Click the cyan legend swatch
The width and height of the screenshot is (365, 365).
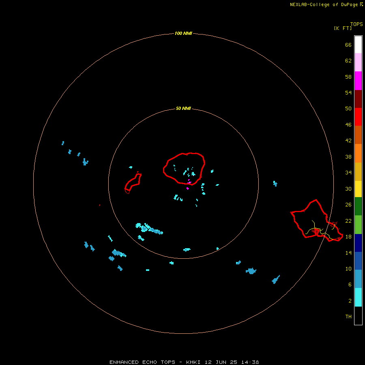point(358,297)
